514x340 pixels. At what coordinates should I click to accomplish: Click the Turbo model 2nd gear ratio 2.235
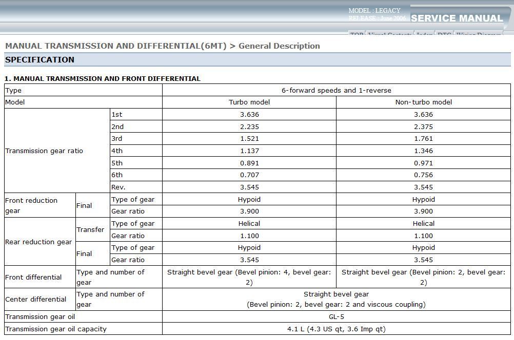pyautogui.click(x=249, y=126)
